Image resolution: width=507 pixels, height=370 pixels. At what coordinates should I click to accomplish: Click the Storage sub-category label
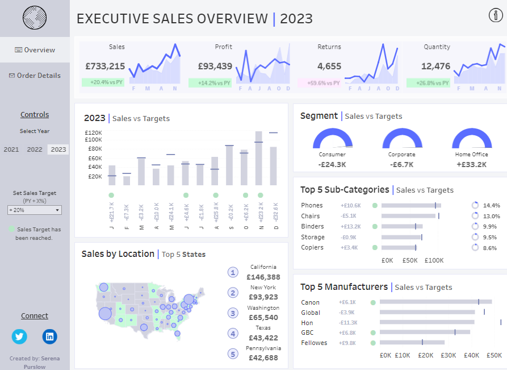pyautogui.click(x=313, y=237)
